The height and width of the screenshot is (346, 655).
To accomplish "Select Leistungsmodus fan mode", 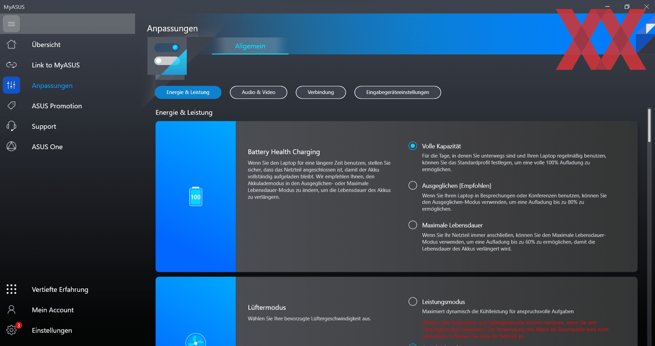I will tap(413, 302).
